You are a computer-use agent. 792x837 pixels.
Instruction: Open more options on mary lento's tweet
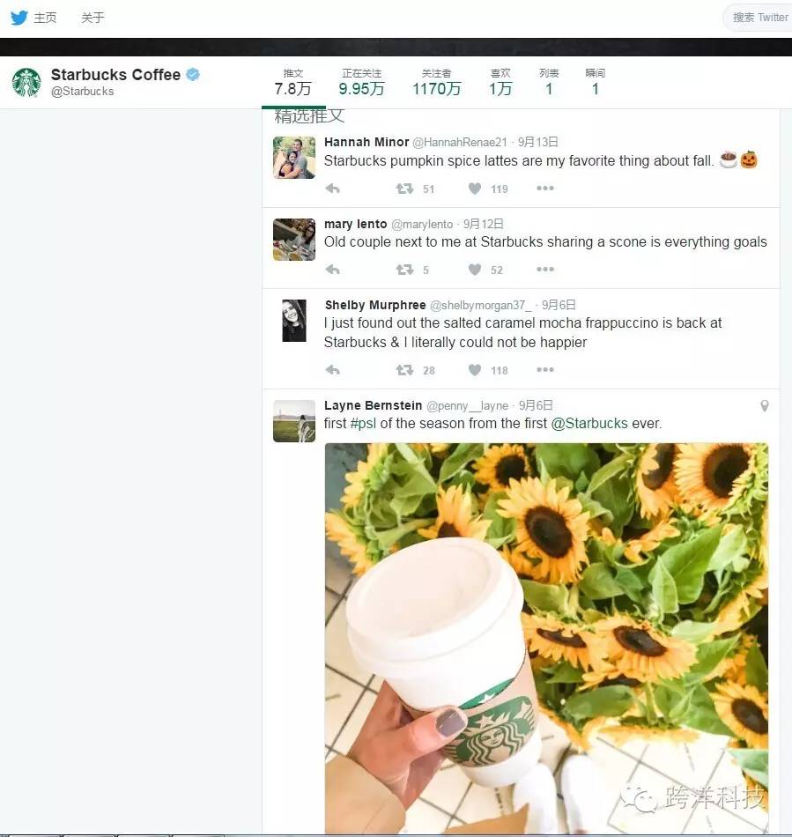pyautogui.click(x=545, y=269)
